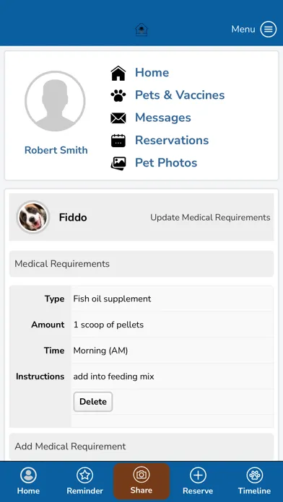Image resolution: width=283 pixels, height=502 pixels.
Task: Open the hamburger Menu icon
Action: click(269, 30)
